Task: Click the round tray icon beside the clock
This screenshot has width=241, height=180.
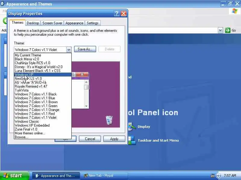Action: [x=218, y=175]
